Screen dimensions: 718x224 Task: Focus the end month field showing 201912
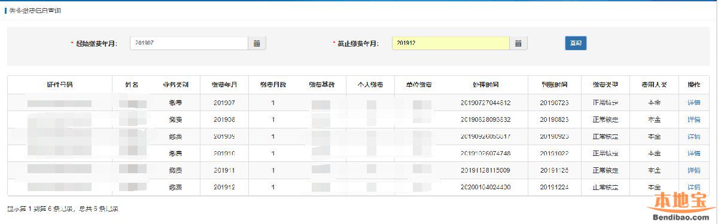pos(451,44)
